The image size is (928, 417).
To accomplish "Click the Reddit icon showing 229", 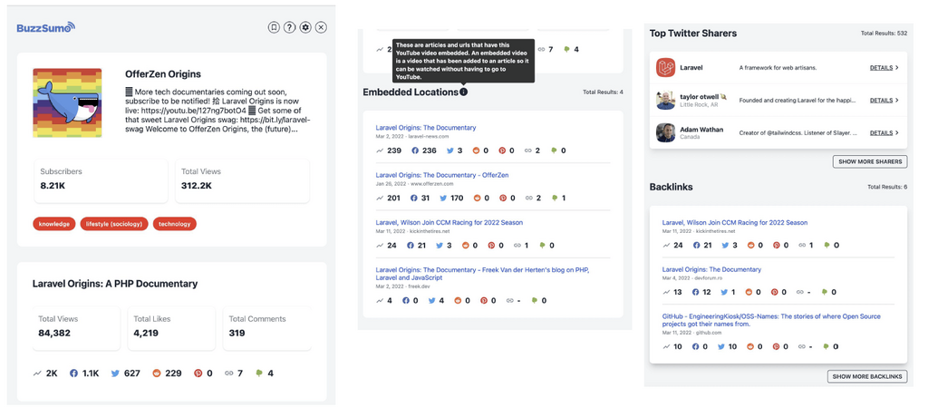I will point(157,373).
